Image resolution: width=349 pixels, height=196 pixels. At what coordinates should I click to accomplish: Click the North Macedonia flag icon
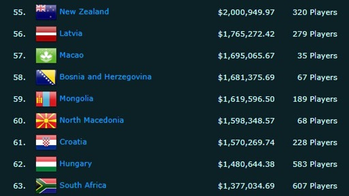pyautogui.click(x=46, y=121)
